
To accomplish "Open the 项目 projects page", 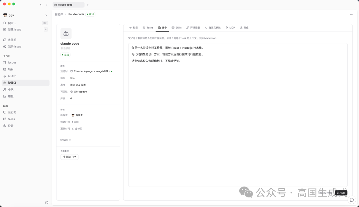I will 25,69.
